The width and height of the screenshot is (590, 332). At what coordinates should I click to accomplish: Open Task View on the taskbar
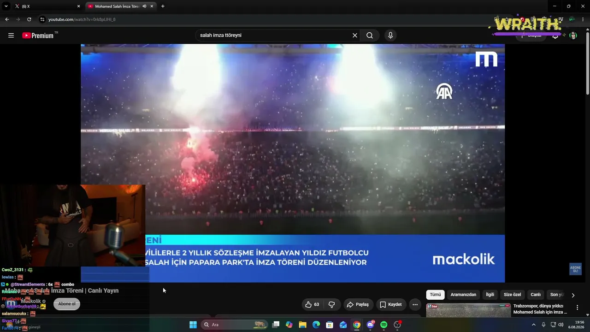coord(276,325)
